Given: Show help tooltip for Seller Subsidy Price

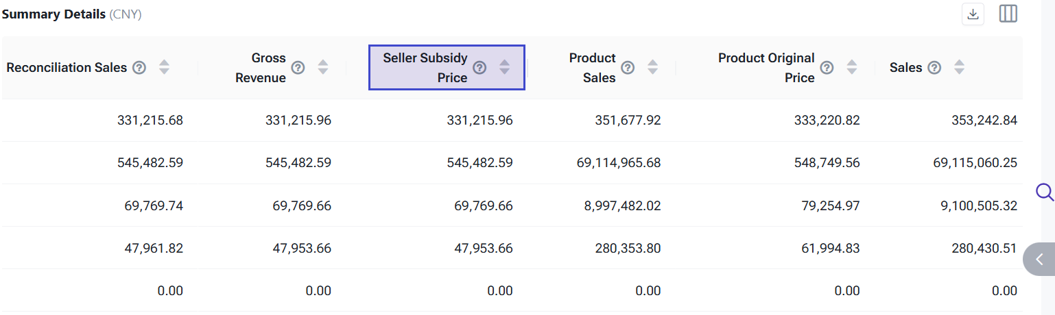Looking at the screenshot, I should pos(479,67).
